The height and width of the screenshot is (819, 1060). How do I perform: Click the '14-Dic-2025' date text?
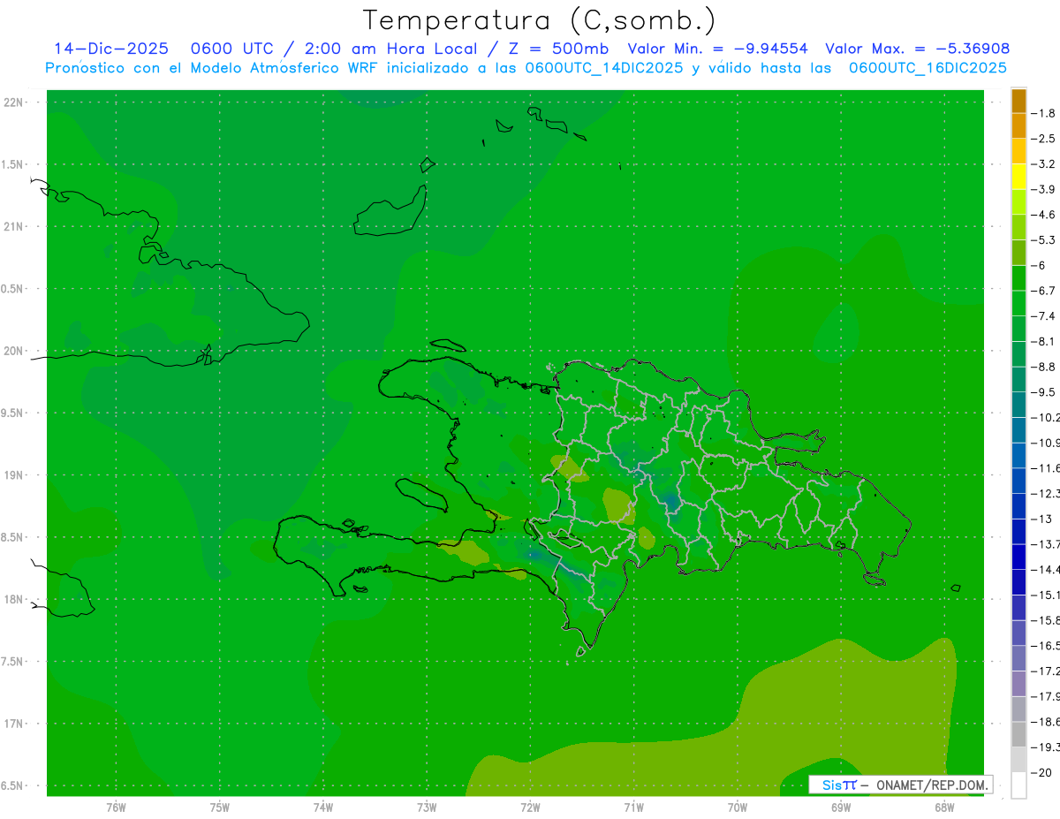(111, 49)
